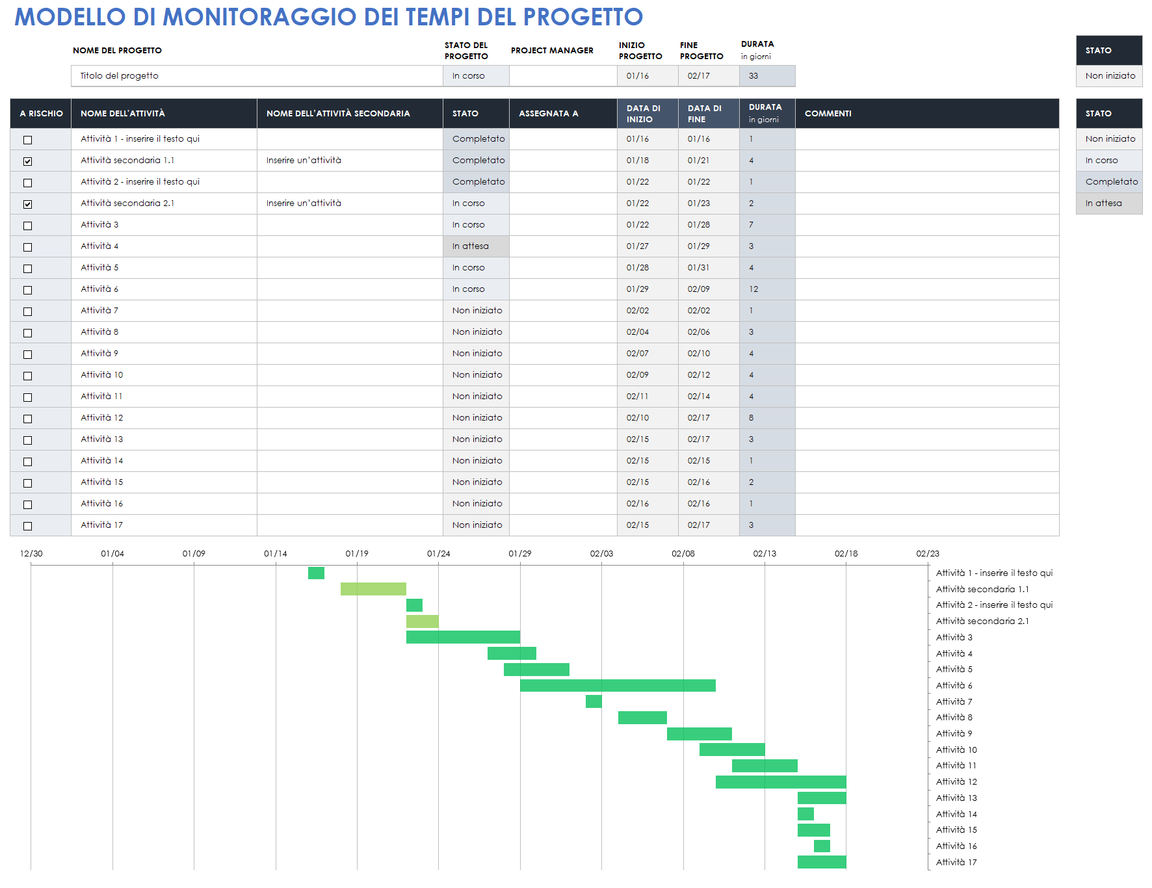Select the Gantt bar for Attività 1
The width and height of the screenshot is (1152, 888).
click(x=316, y=573)
